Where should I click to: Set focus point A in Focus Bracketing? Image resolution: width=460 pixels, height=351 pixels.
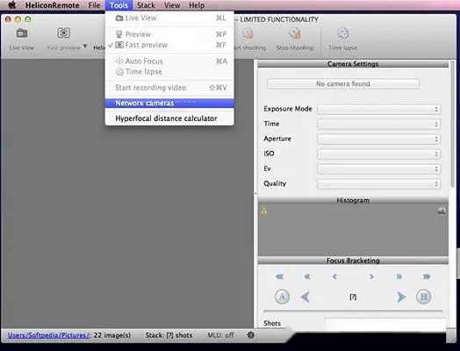pyautogui.click(x=282, y=297)
